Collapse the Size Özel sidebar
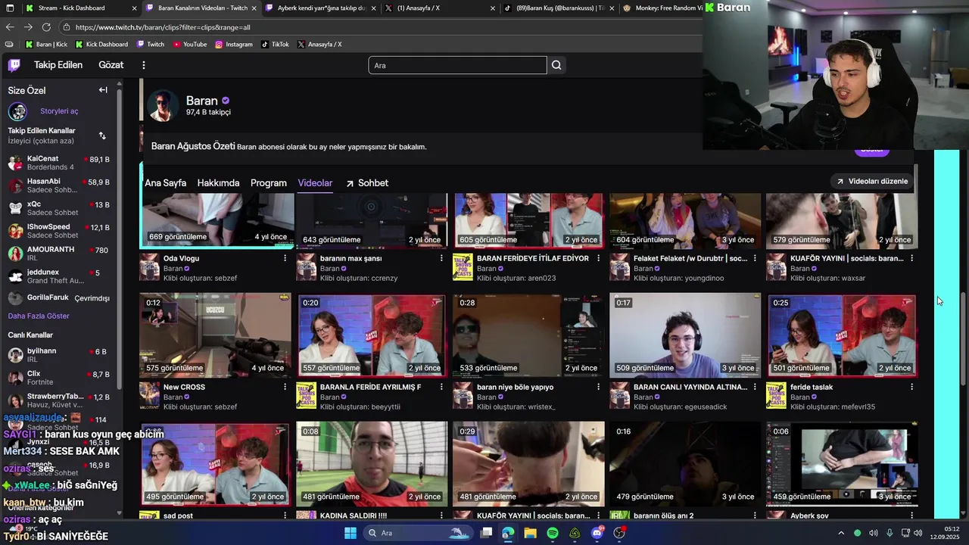Image resolution: width=969 pixels, height=545 pixels. pos(103,90)
